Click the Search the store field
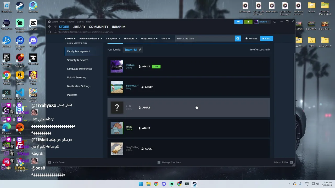Image resolution: width=335 pixels, height=188 pixels. click(x=205, y=38)
